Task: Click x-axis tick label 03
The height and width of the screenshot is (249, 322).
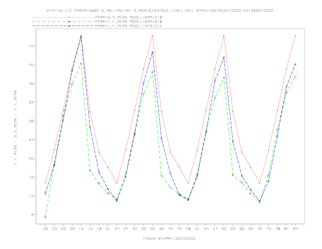Action: [x=54, y=229]
